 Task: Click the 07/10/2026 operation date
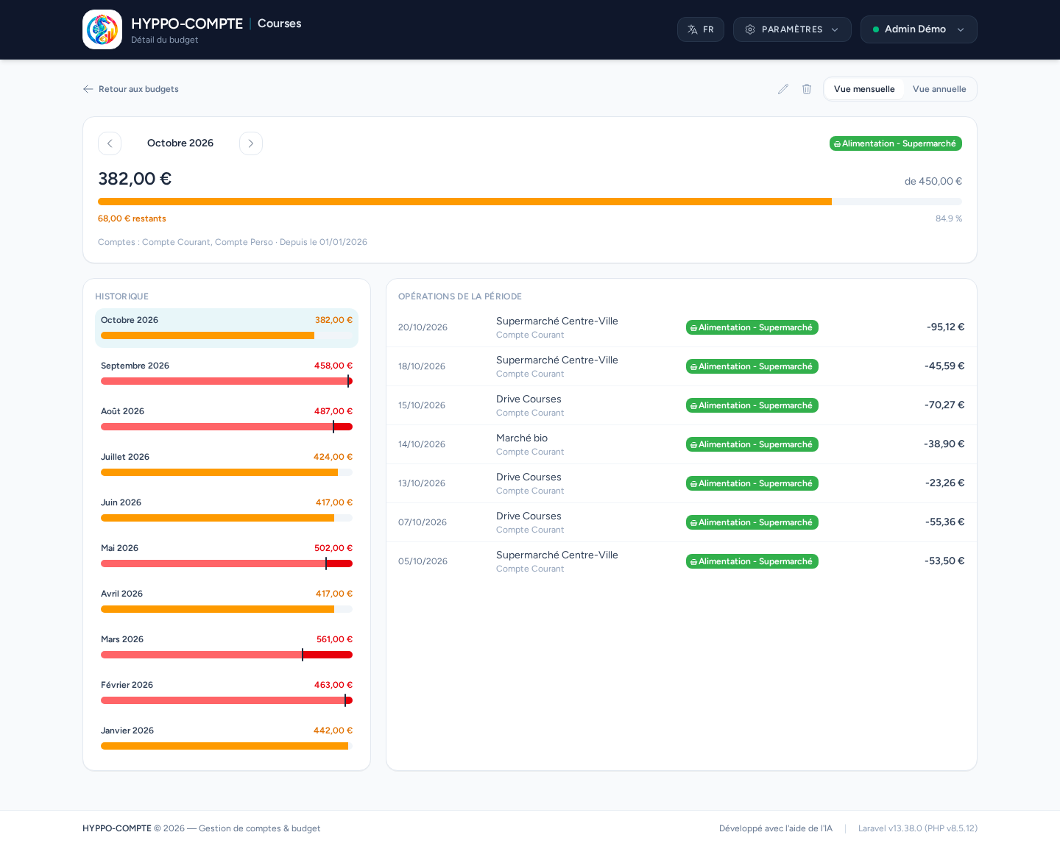[x=423, y=522]
